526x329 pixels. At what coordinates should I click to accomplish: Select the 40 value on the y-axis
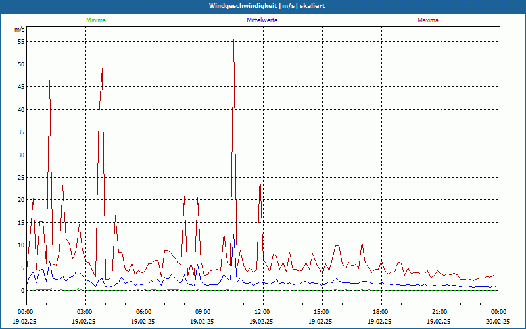[21, 110]
